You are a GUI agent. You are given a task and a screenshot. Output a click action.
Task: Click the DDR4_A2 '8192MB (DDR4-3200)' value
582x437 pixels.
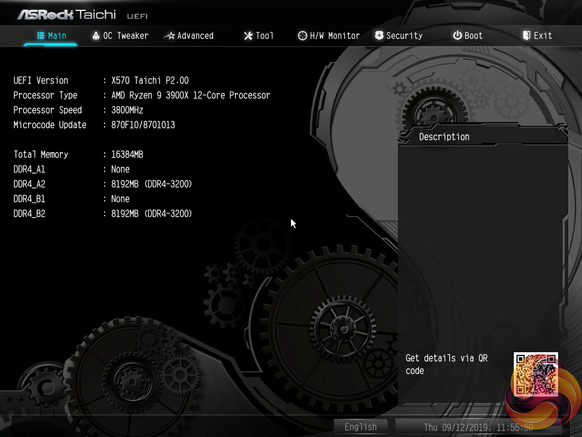coord(151,184)
